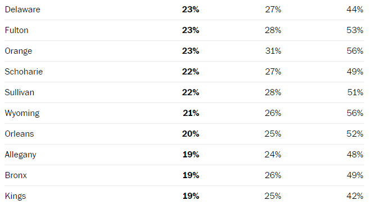Click the Fulton county name
This screenshot has width=376, height=205.
(16, 30)
